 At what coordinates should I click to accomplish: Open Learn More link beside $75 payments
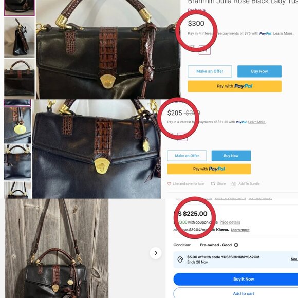(283, 33)
